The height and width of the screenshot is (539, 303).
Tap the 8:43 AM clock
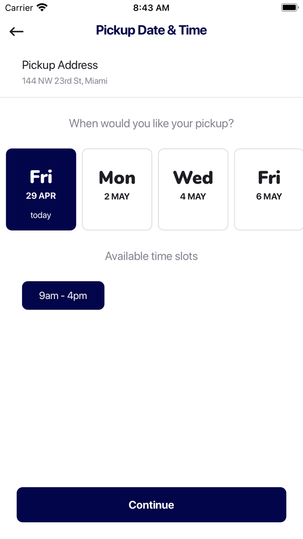(151, 7)
